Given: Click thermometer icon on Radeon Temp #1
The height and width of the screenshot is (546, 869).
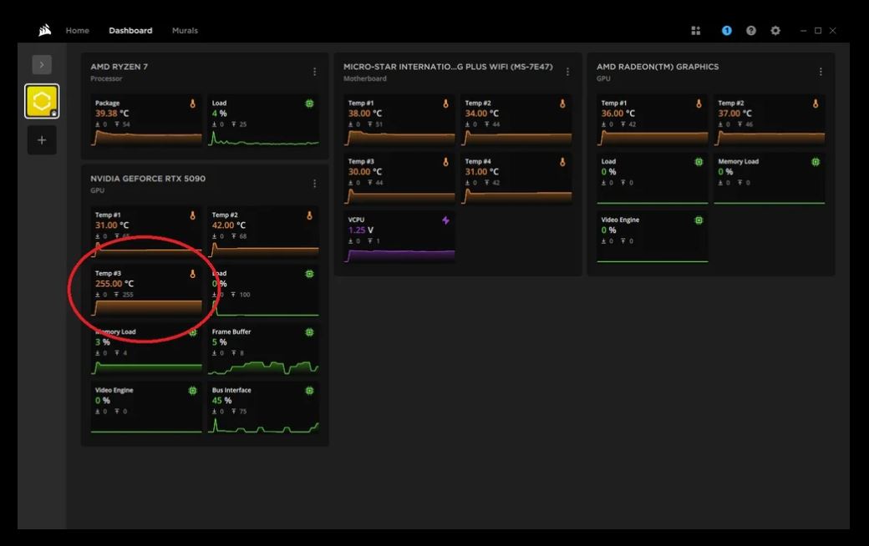Looking at the screenshot, I should tap(699, 104).
